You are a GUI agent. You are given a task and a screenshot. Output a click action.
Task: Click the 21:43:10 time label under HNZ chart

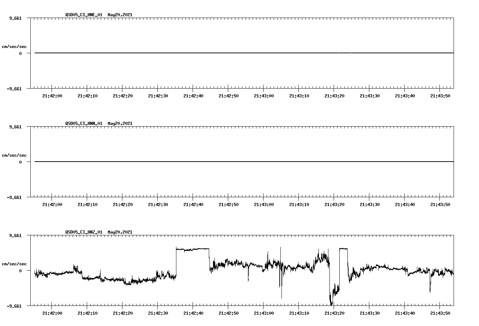[299, 313]
